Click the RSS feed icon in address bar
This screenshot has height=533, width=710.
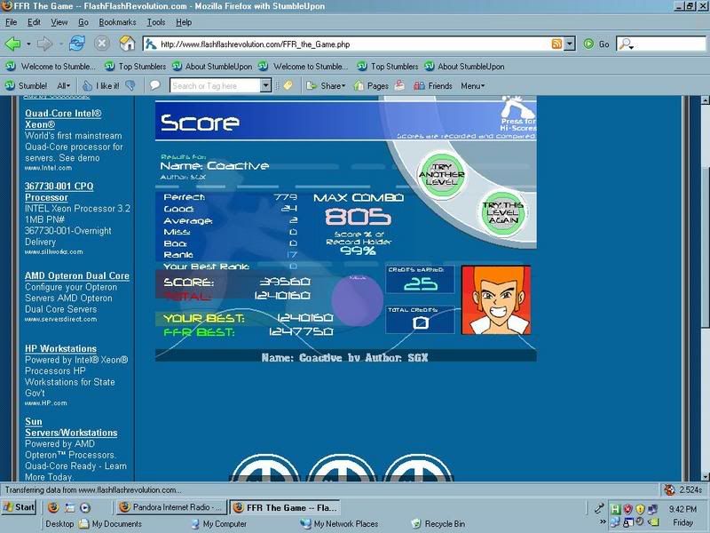(x=556, y=44)
